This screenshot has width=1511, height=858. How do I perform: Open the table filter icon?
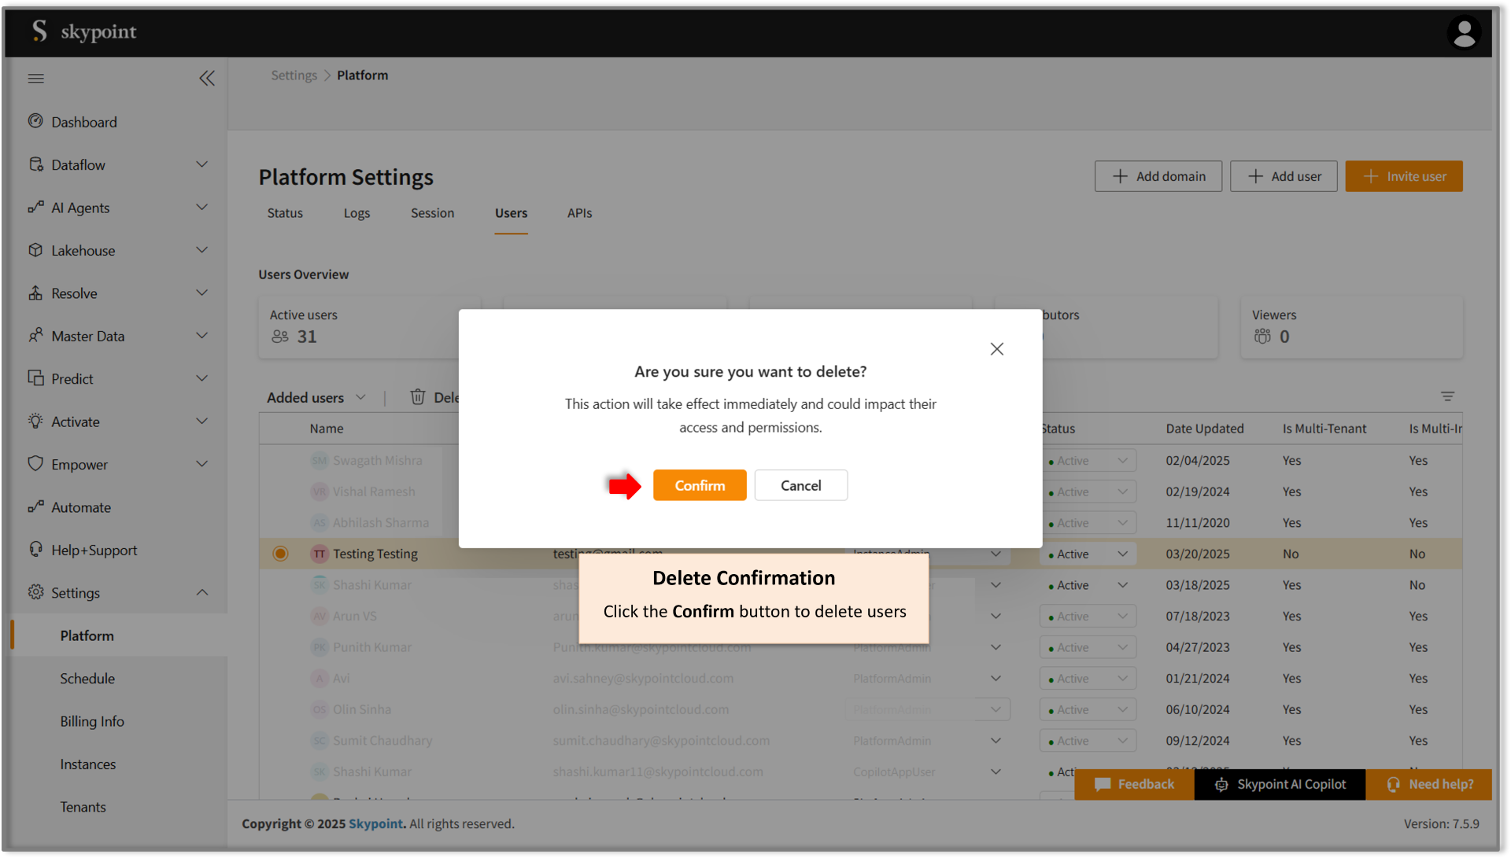click(x=1447, y=396)
